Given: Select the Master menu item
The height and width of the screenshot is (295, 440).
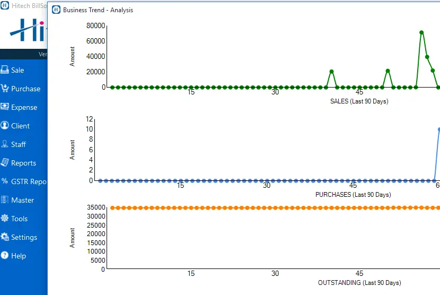Looking at the screenshot, I should [22, 200].
